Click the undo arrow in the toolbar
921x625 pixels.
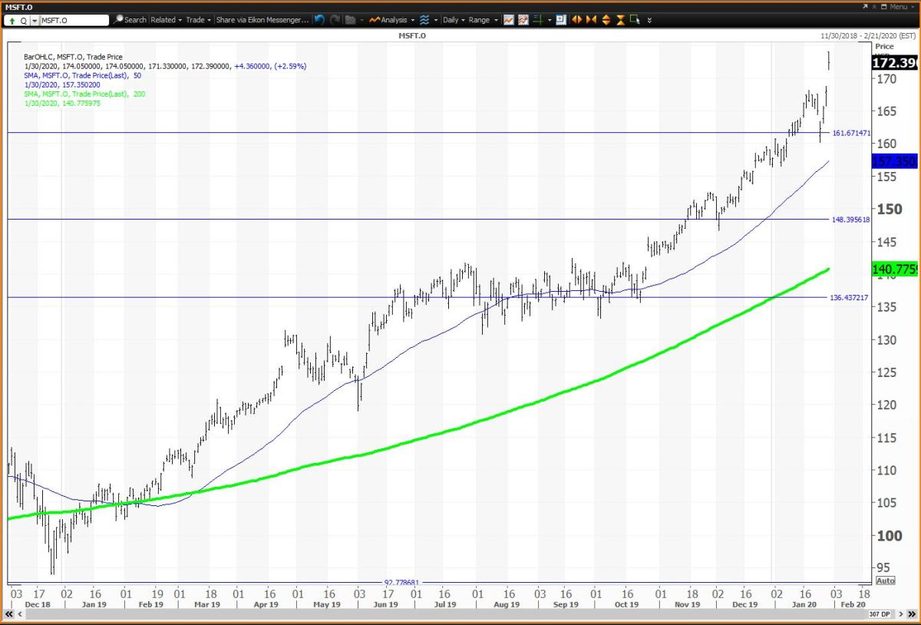tap(320, 20)
